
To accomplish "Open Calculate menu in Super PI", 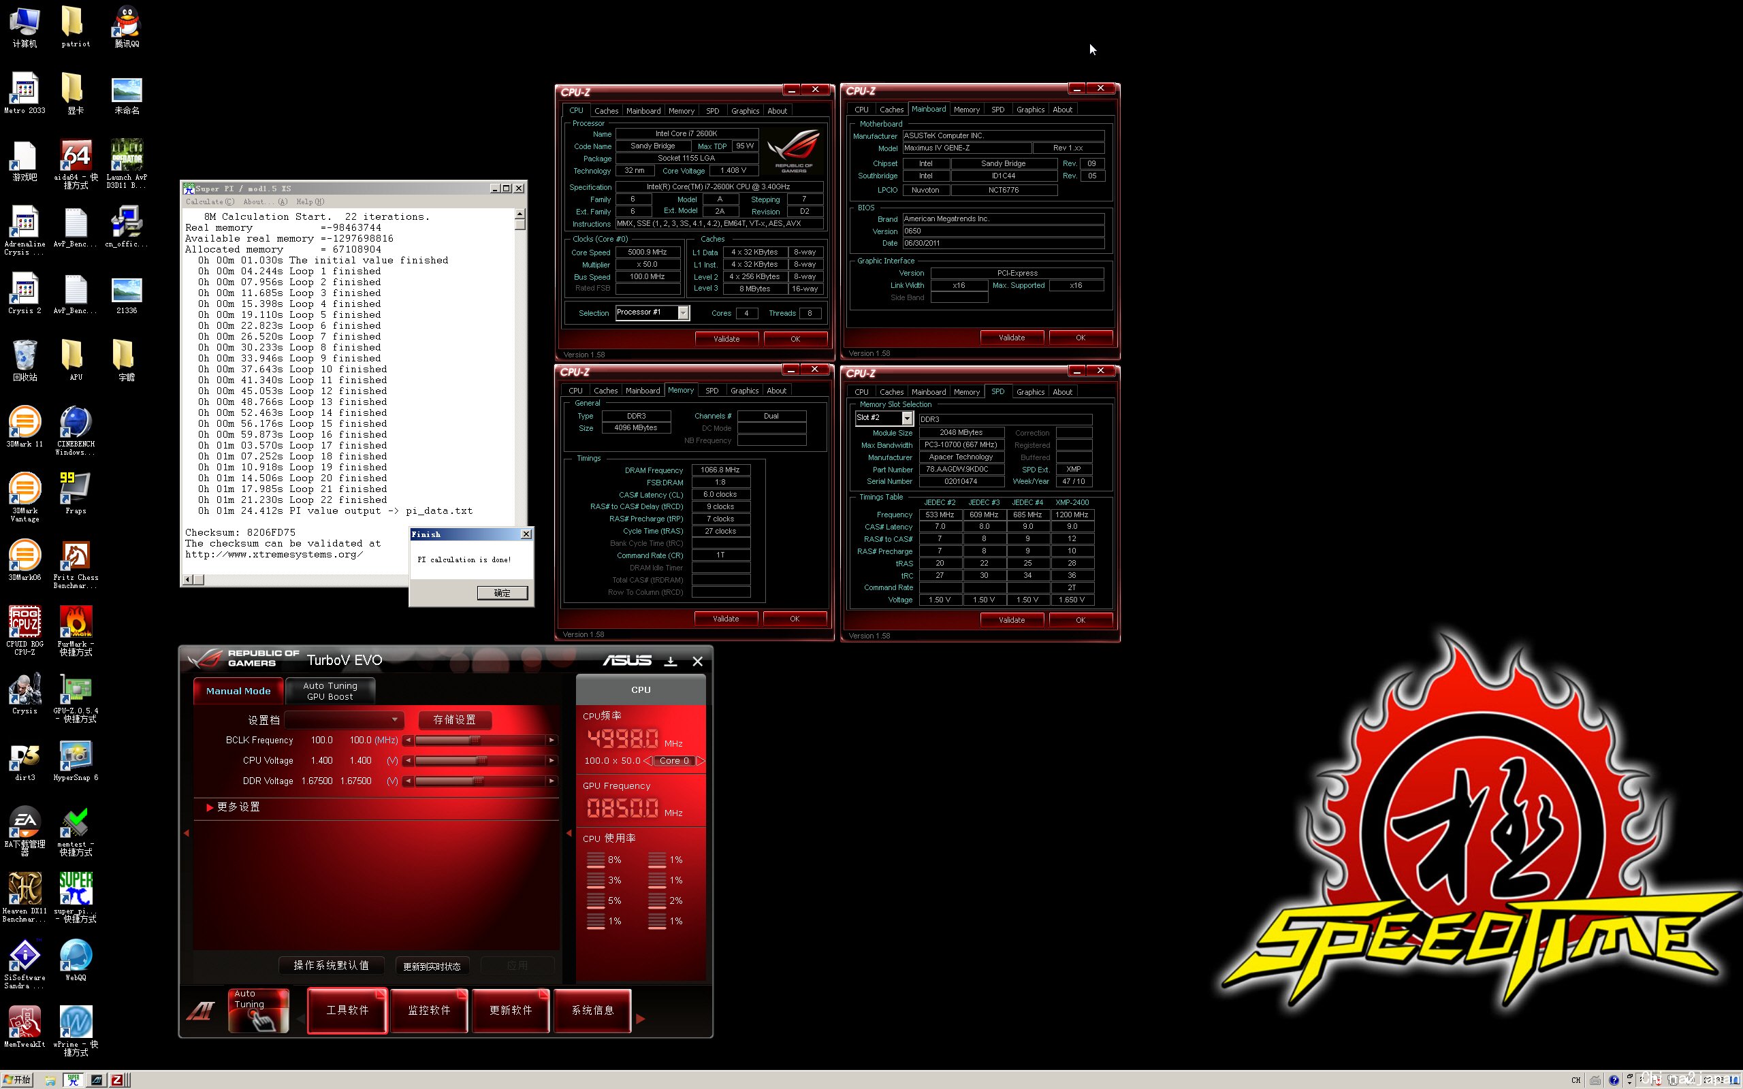I will pos(210,201).
